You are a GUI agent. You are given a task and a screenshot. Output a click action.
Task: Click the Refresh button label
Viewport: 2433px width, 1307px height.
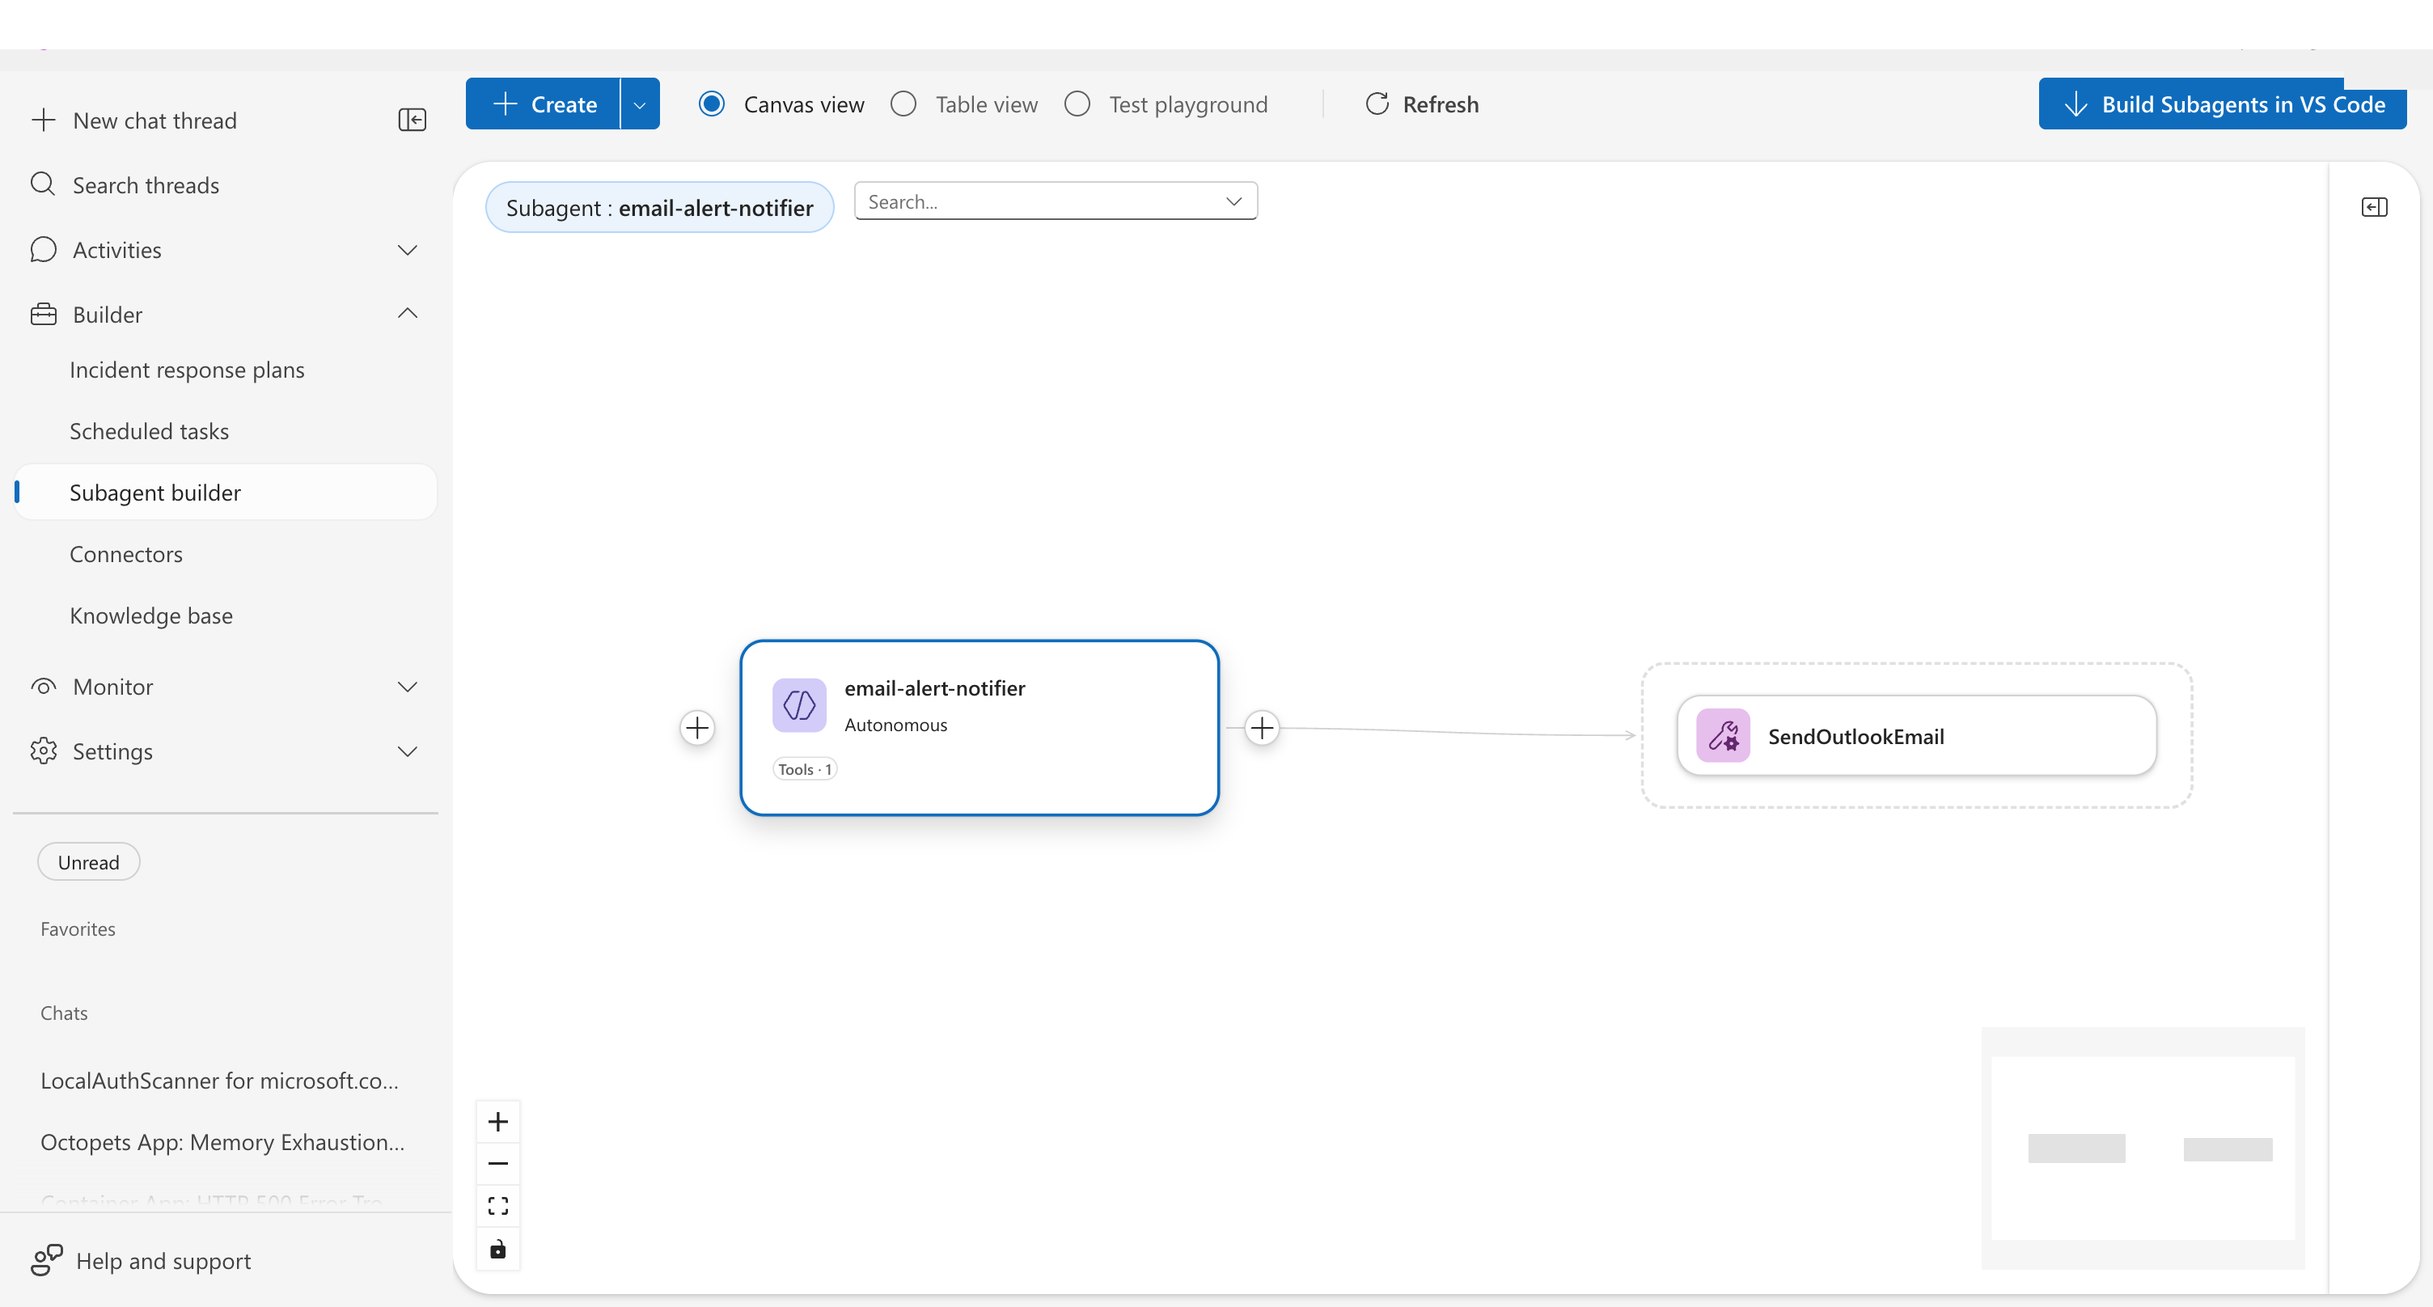(x=1441, y=104)
